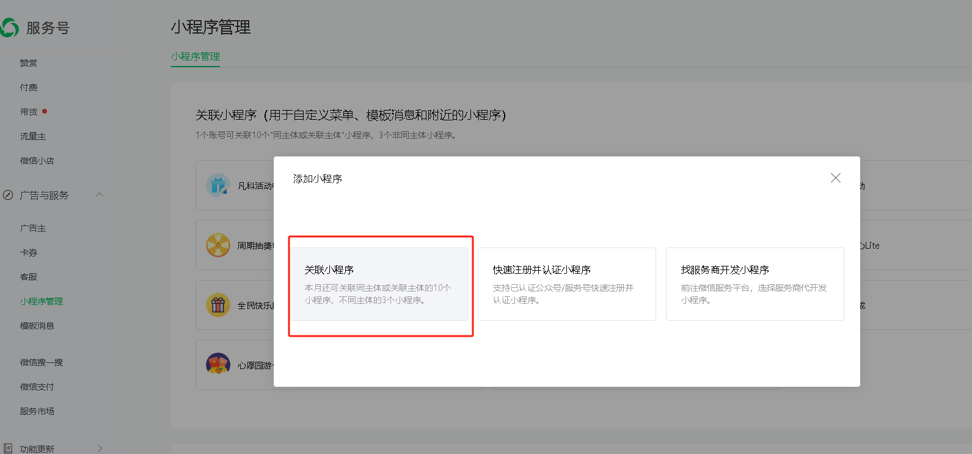This screenshot has width=972, height=454.
Task: Click the 凡科活动 mini program gift icon
Action: click(218, 185)
